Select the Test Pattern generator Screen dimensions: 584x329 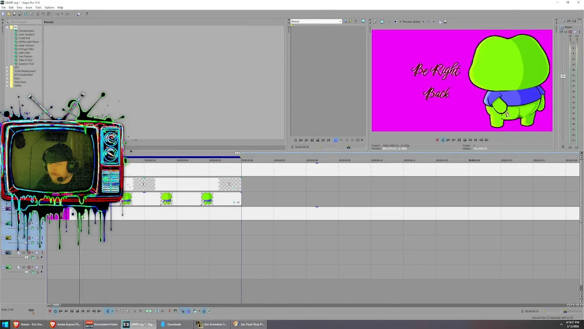tap(25, 57)
